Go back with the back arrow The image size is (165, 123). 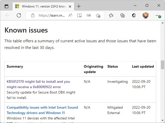tap(7, 15)
